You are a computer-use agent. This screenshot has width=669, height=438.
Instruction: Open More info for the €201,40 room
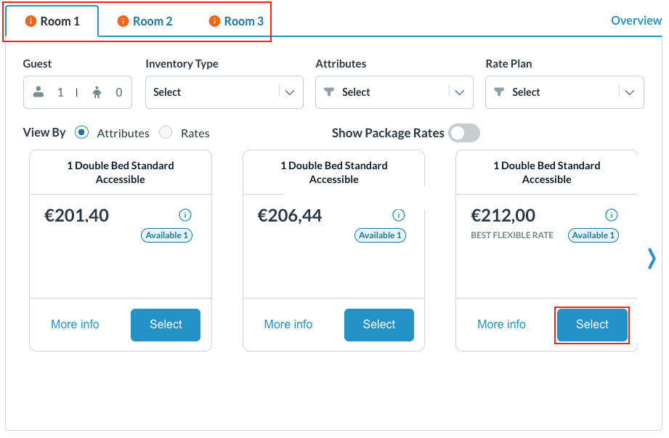[75, 325]
